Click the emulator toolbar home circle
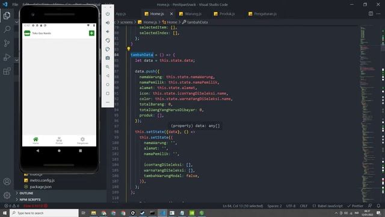385x217 pixels. click(108, 84)
